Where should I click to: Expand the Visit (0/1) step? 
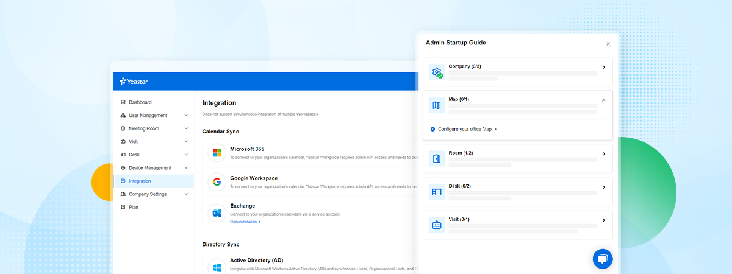pyautogui.click(x=603, y=220)
